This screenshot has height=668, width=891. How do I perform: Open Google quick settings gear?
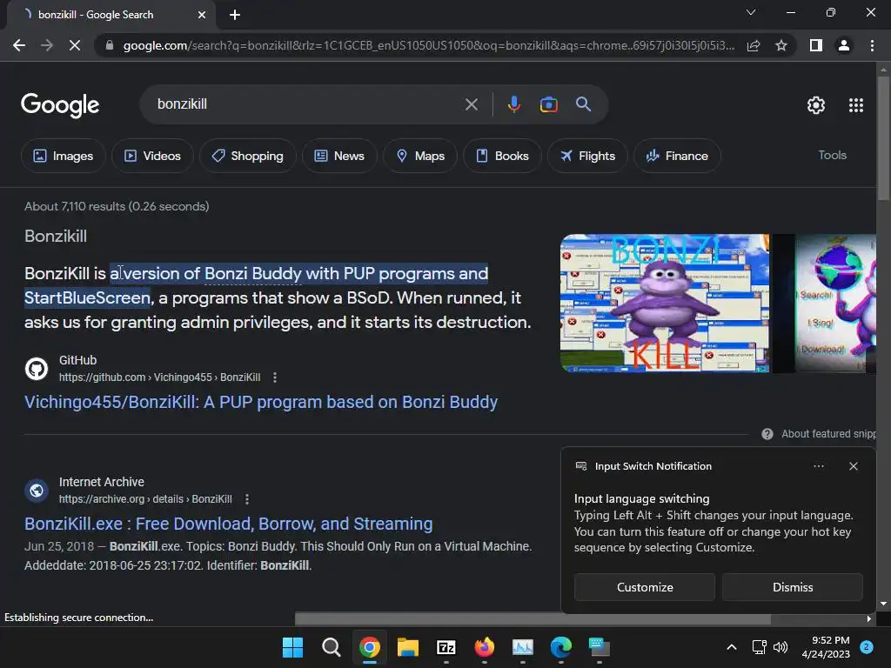tap(816, 105)
